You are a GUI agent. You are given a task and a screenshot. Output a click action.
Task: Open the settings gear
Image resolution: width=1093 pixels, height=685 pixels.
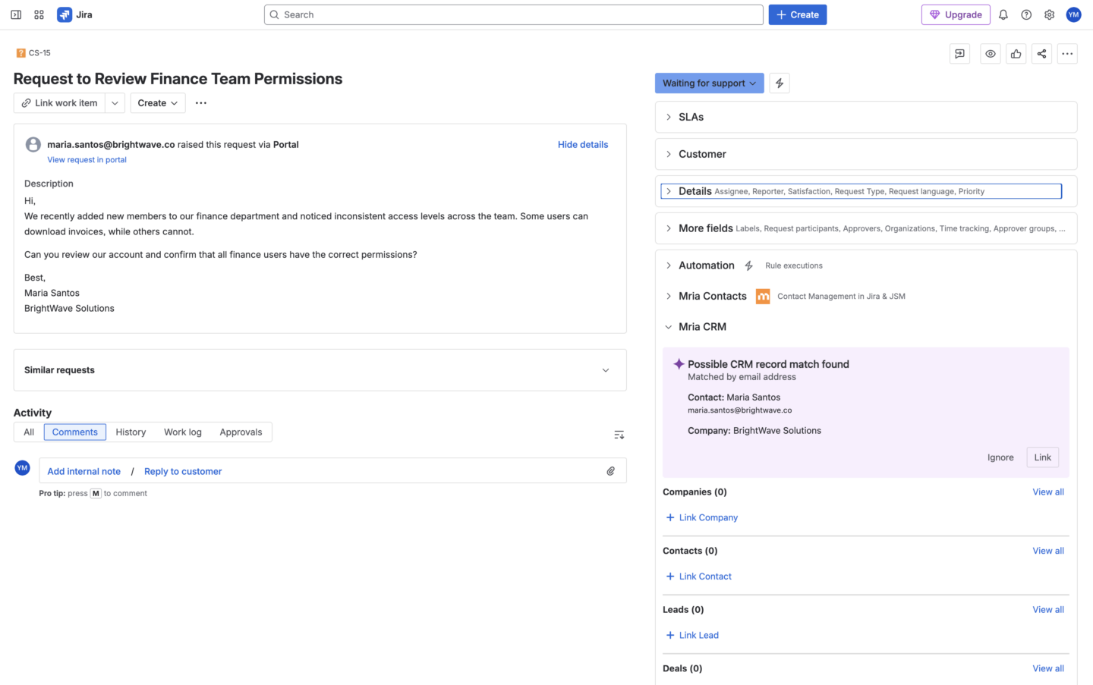1049,14
